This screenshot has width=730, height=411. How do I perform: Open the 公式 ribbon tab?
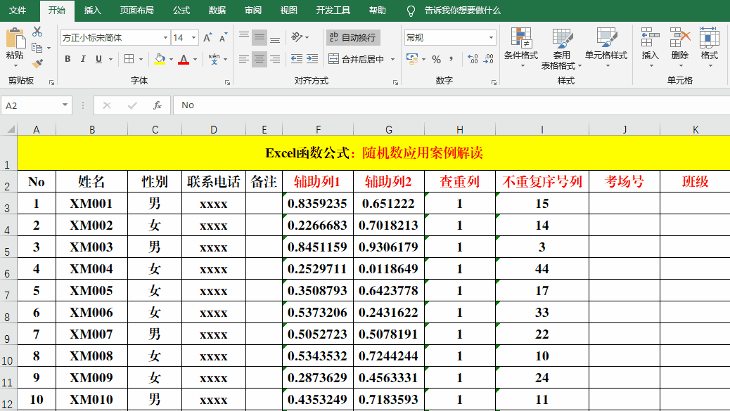tap(181, 11)
